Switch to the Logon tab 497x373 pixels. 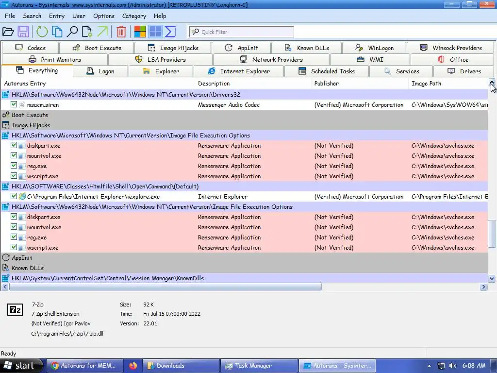pos(100,71)
